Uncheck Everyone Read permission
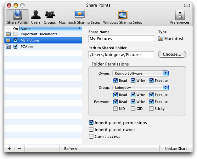The width and height of the screenshot is (197, 159). (115, 102)
